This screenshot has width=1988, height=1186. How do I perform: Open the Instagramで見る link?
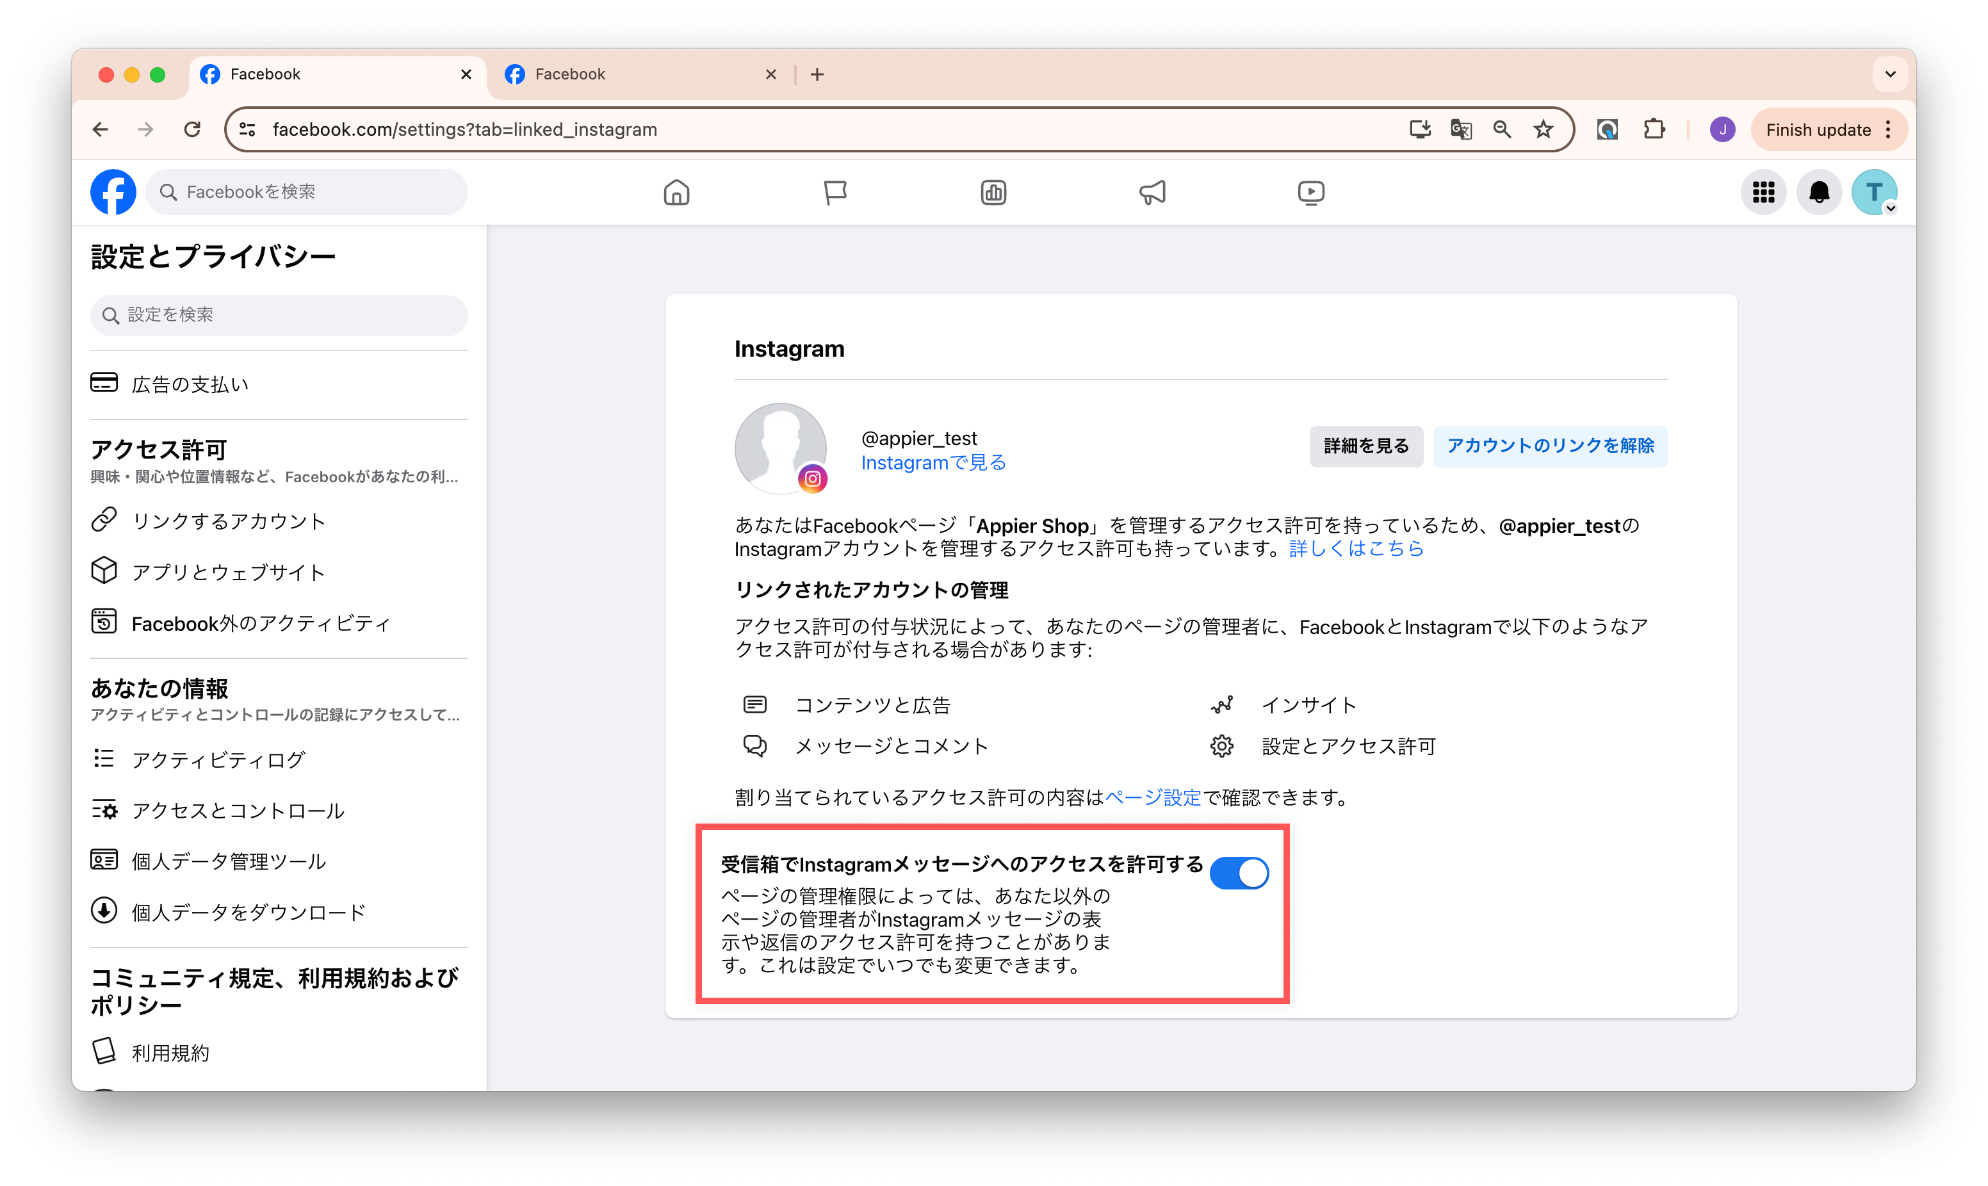click(x=933, y=463)
